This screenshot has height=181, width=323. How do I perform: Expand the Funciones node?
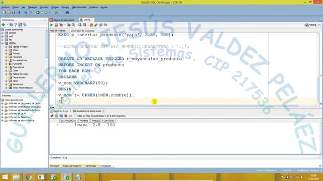tap(6, 64)
